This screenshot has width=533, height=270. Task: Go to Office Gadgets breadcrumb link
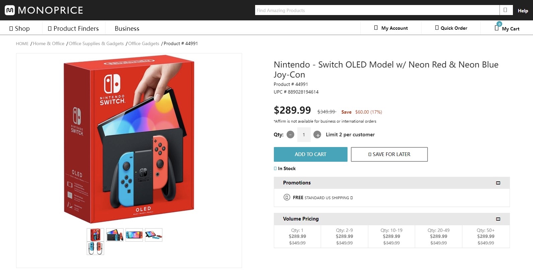coord(144,43)
